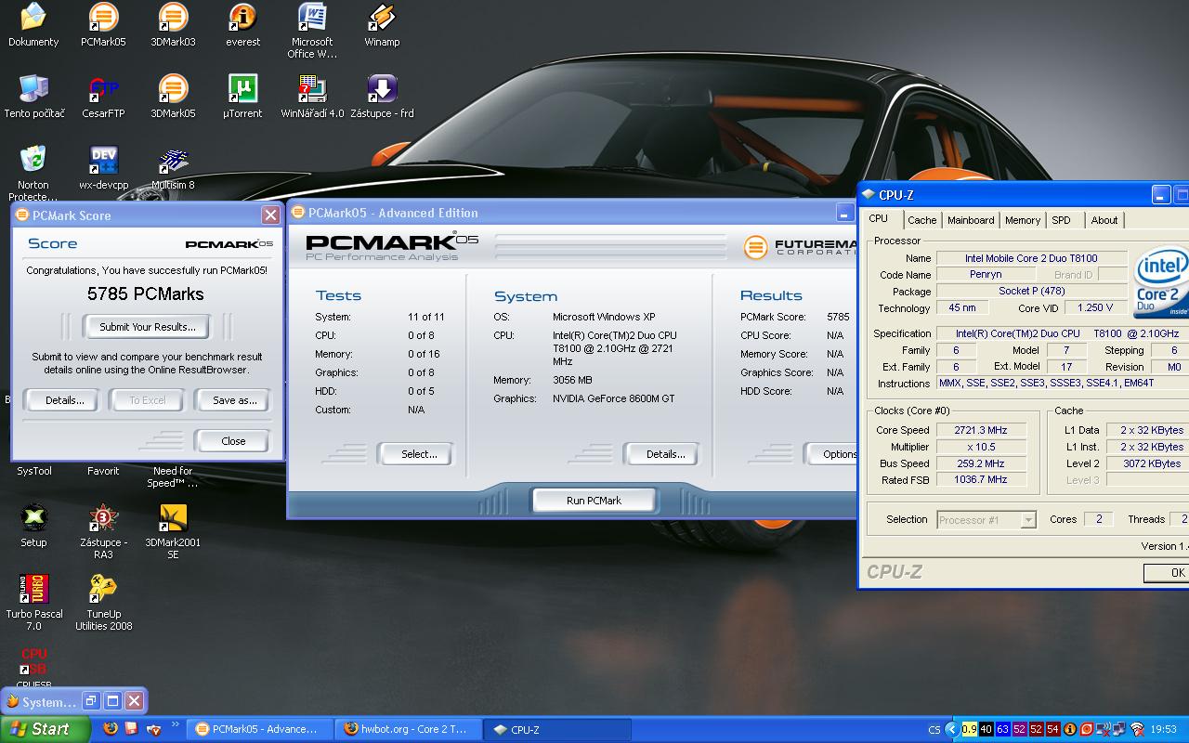Click the floppy disk quick launch icon
This screenshot has height=743, width=1189.
point(132,729)
